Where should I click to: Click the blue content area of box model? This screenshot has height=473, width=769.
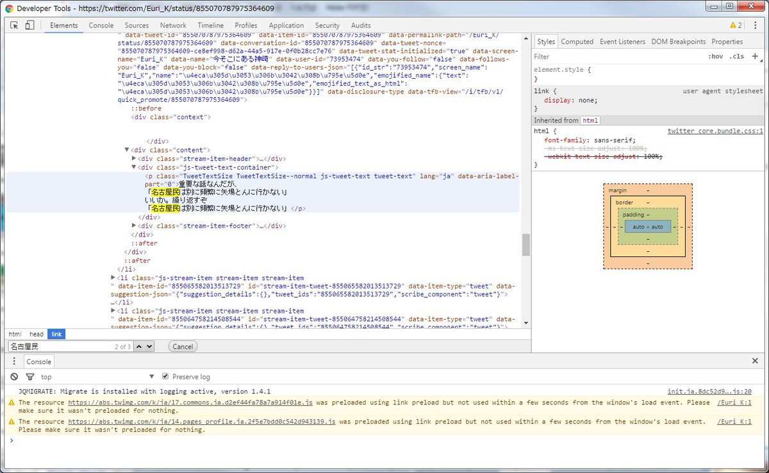click(x=648, y=226)
